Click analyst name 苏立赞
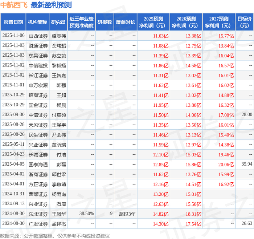The width and height of the screenshot is (254, 239). coord(59,56)
